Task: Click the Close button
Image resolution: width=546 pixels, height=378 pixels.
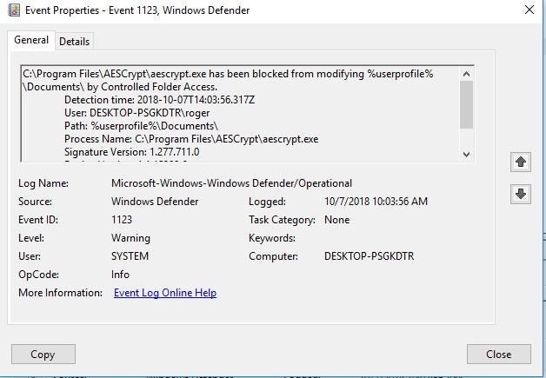Action: pos(499,354)
